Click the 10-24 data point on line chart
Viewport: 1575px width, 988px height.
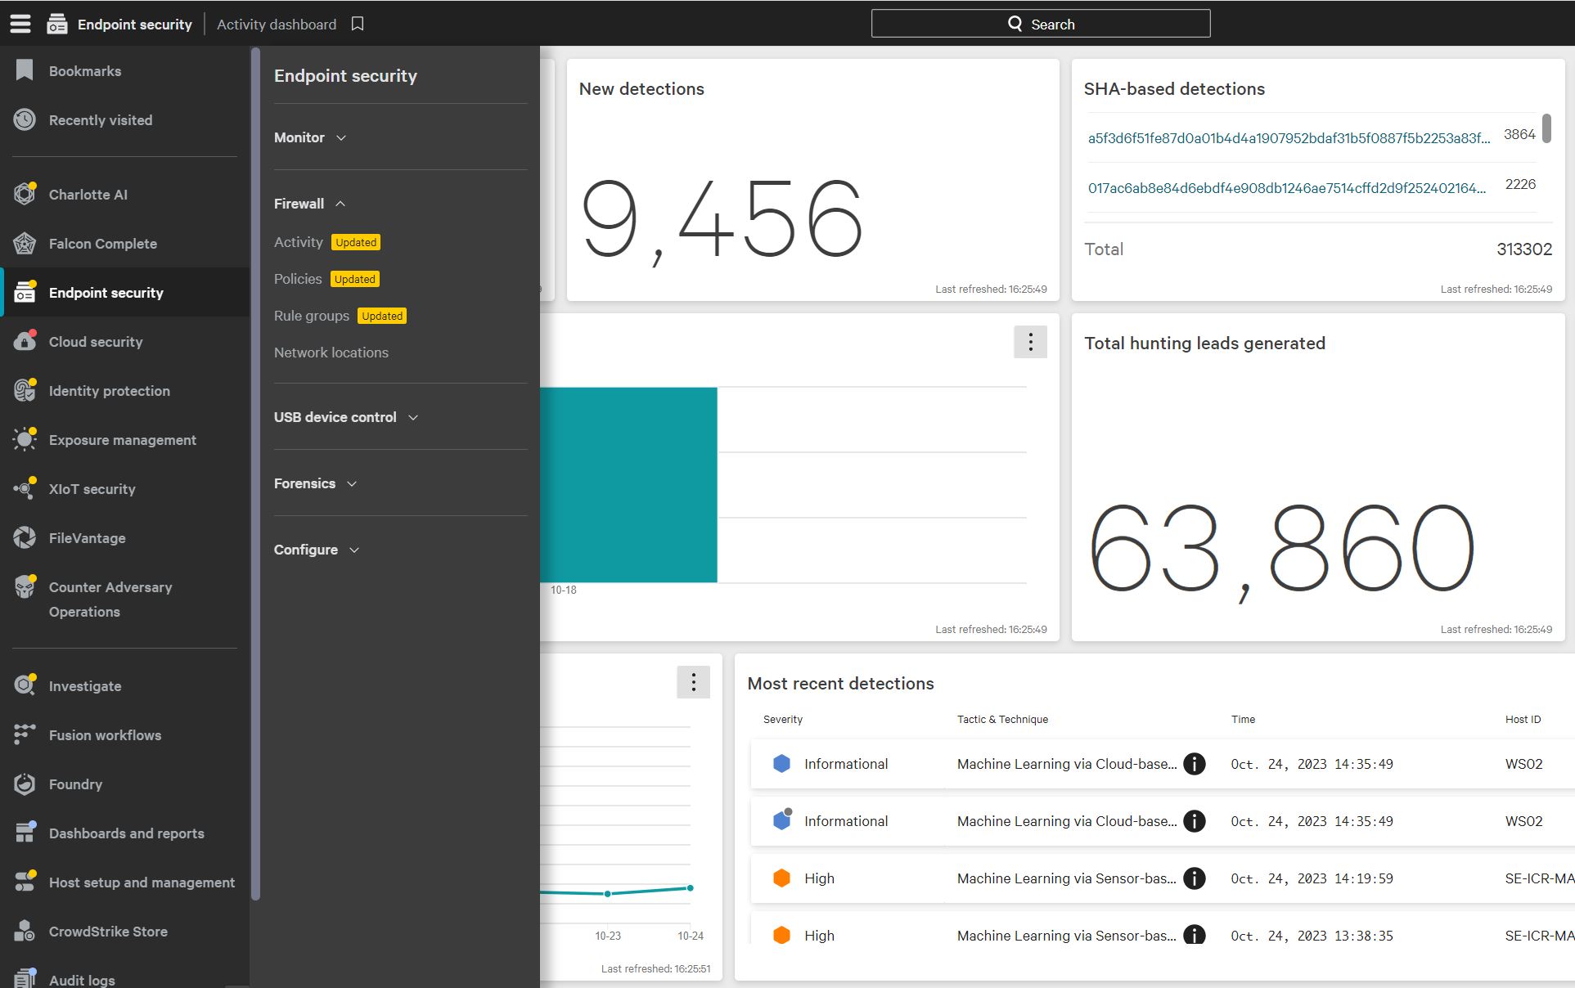[x=691, y=887]
